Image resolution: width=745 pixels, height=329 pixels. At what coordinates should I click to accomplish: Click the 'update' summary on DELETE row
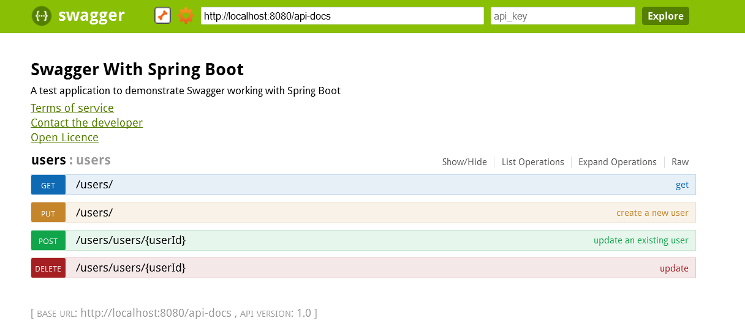pyautogui.click(x=674, y=268)
